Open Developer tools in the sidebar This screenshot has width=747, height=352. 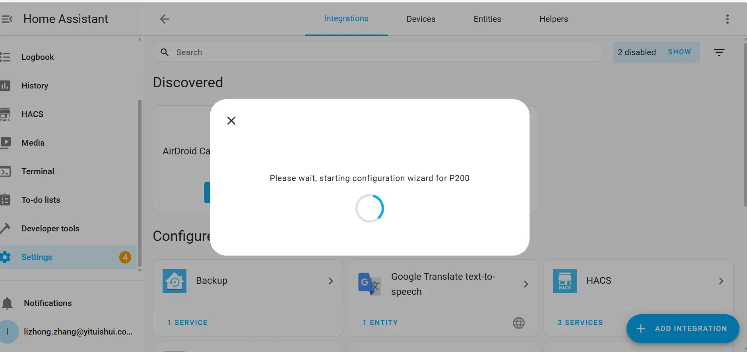(x=50, y=229)
